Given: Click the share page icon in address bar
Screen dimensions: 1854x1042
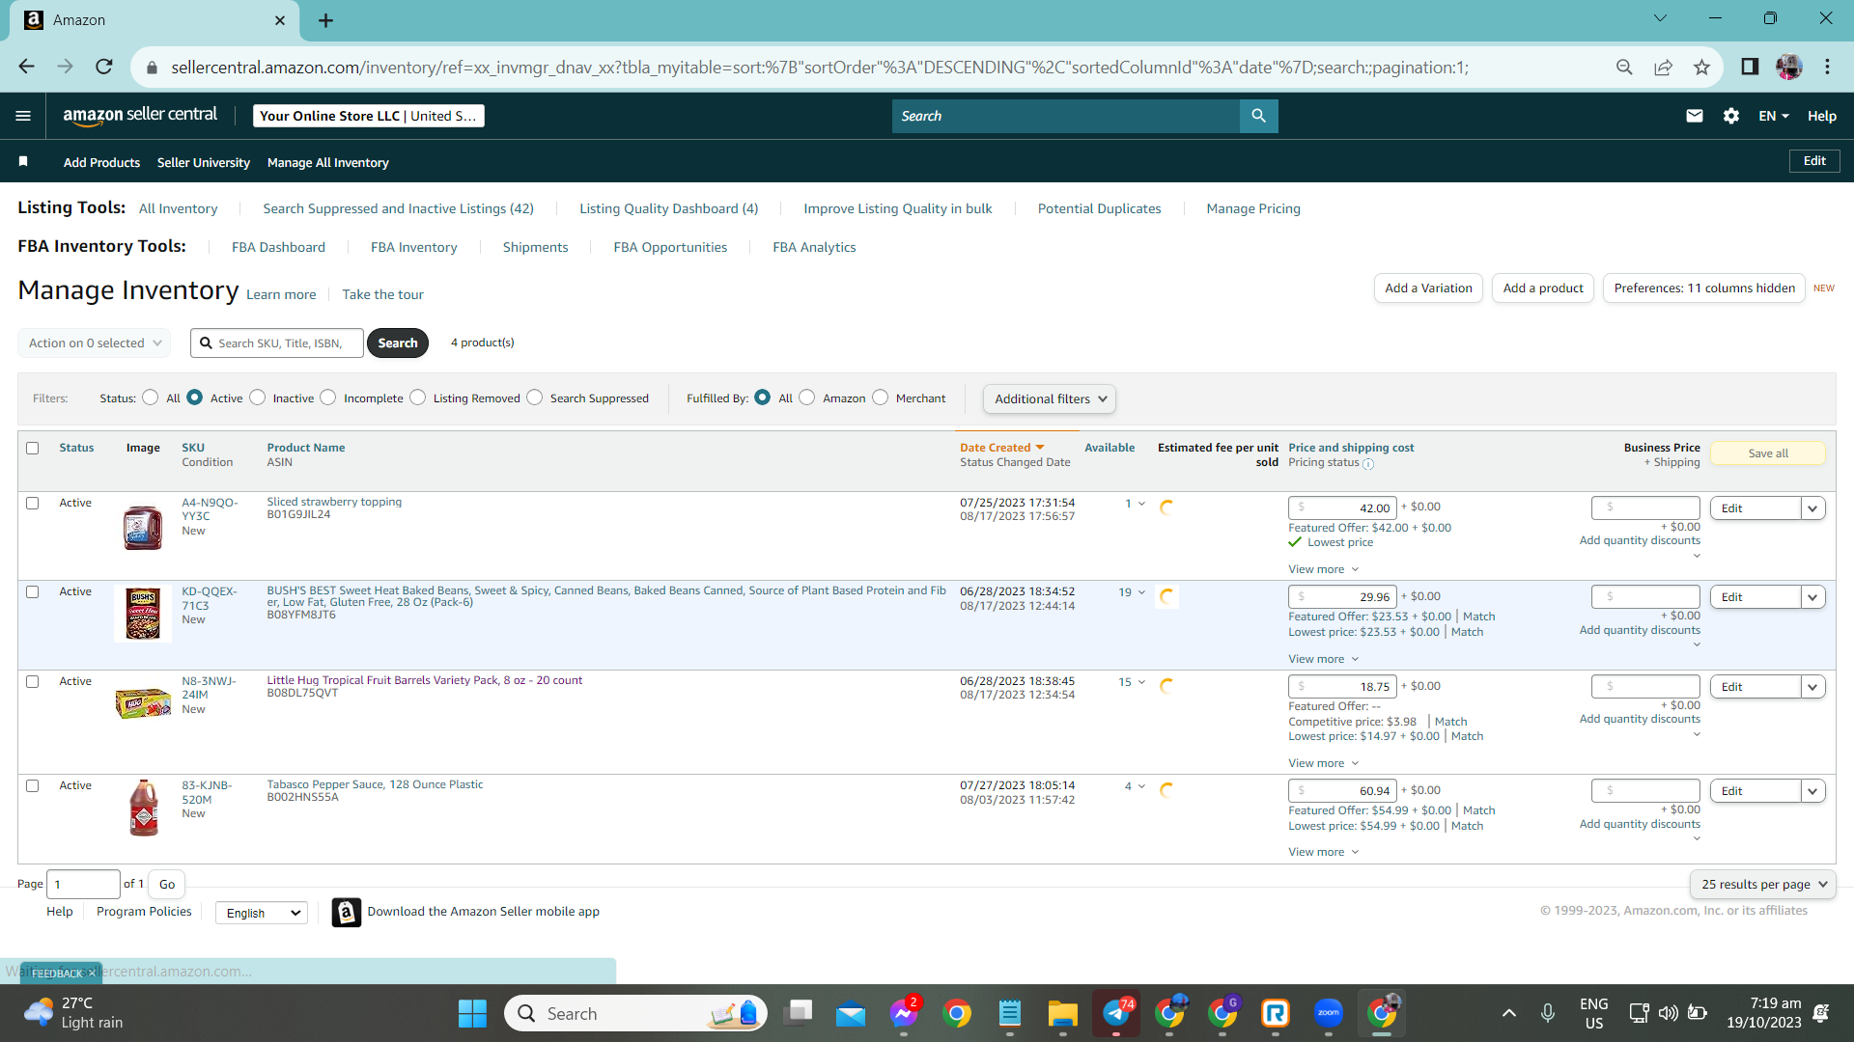Looking at the screenshot, I should pyautogui.click(x=1663, y=67).
